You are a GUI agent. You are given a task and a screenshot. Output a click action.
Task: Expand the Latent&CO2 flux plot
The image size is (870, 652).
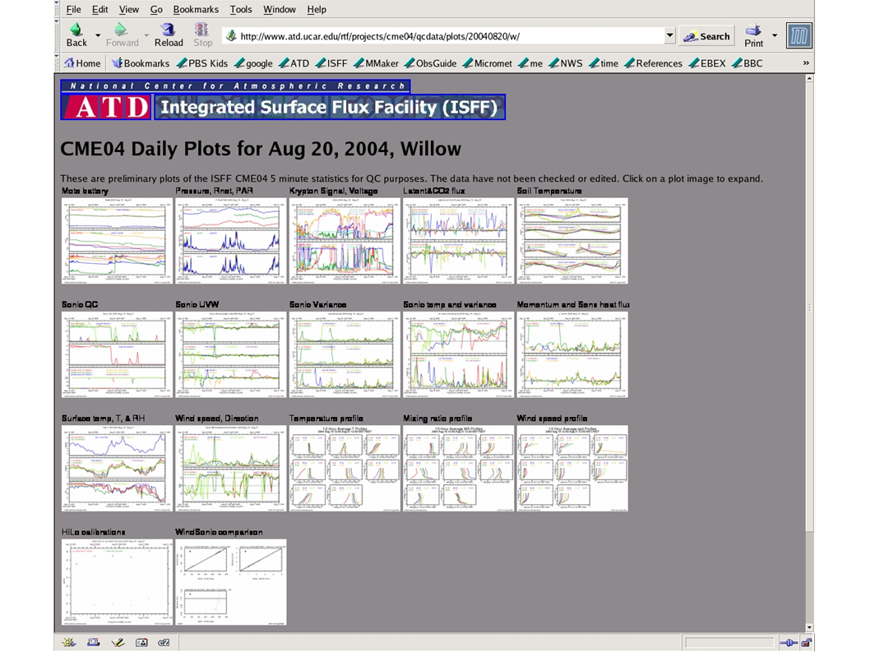[x=458, y=241]
